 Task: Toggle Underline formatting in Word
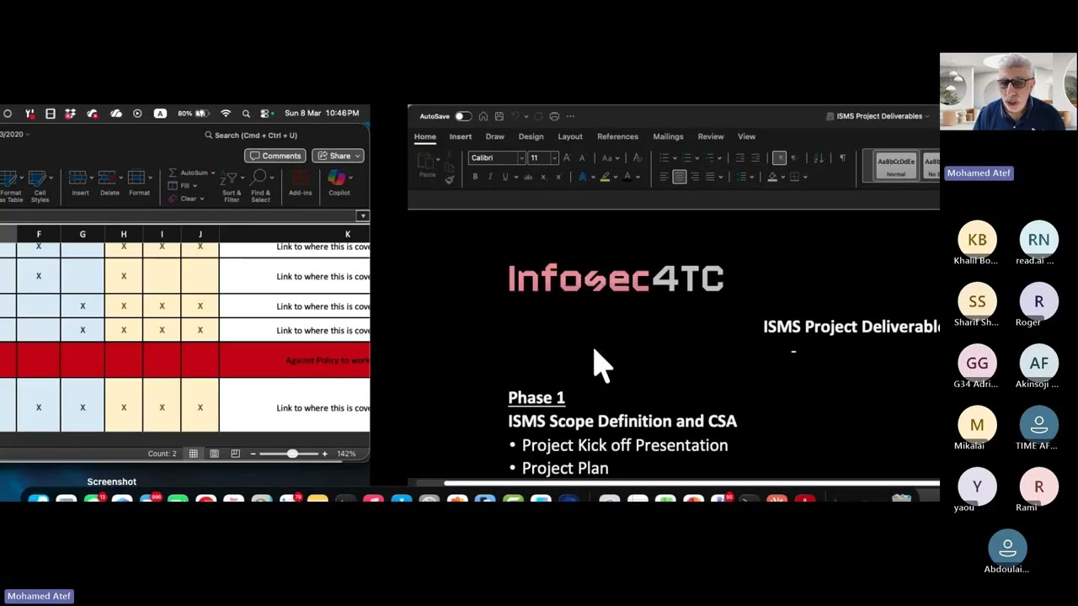505,177
